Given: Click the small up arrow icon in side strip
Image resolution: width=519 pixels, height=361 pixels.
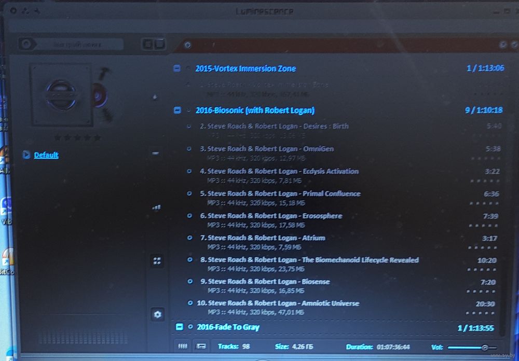Looking at the screenshot, I should [x=155, y=98].
